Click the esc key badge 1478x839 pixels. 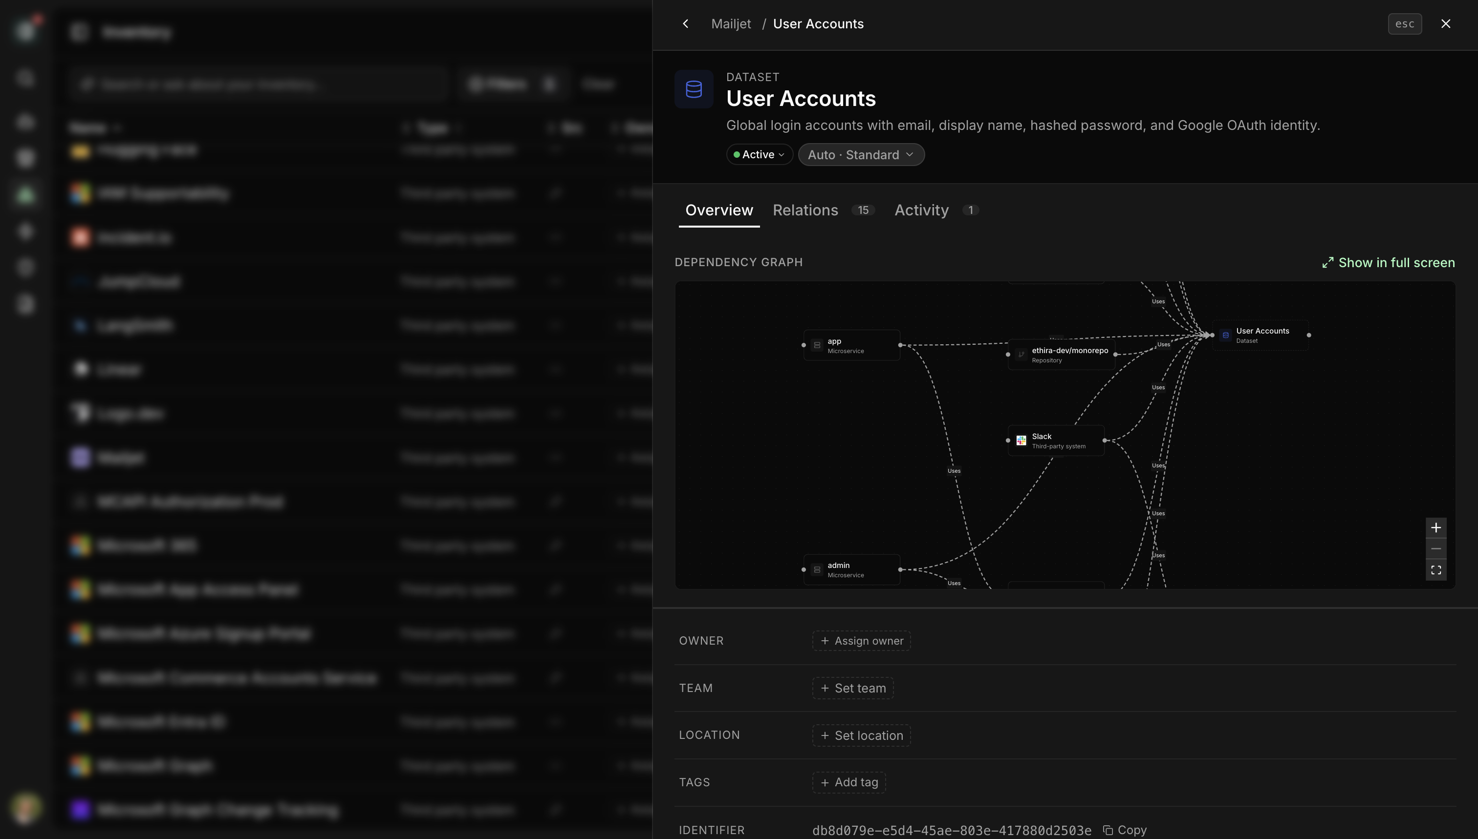point(1404,23)
